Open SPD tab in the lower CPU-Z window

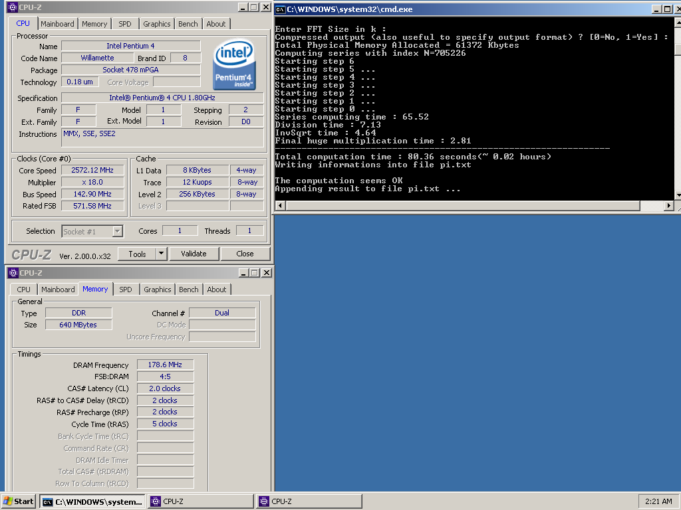(x=126, y=290)
